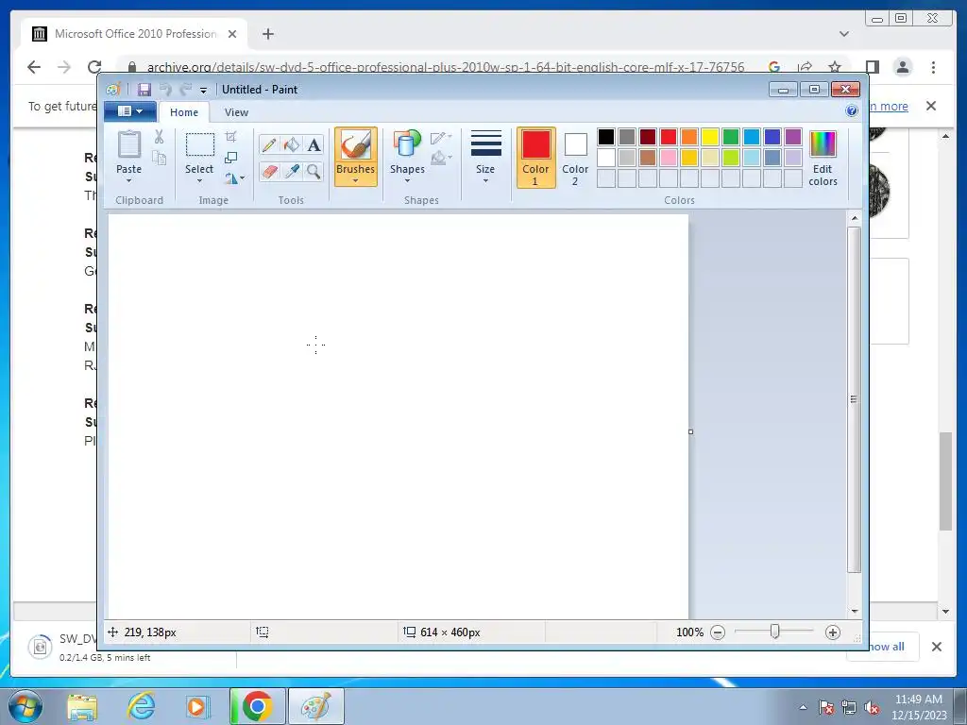Viewport: 967px width, 725px height.
Task: Expand the Rotate or flip dropdown
Action: [x=234, y=178]
